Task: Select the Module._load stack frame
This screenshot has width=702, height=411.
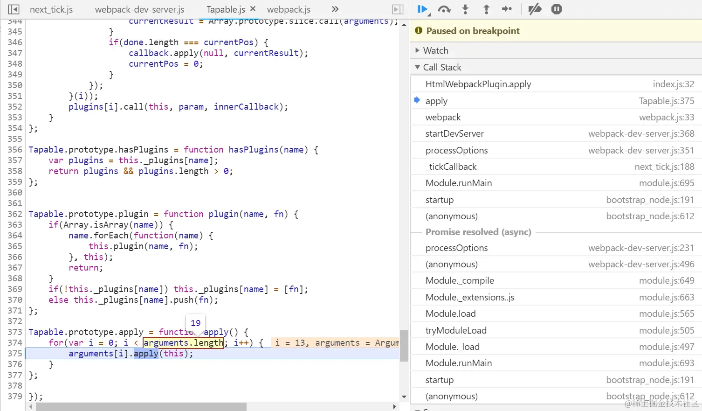Action: 556,347
